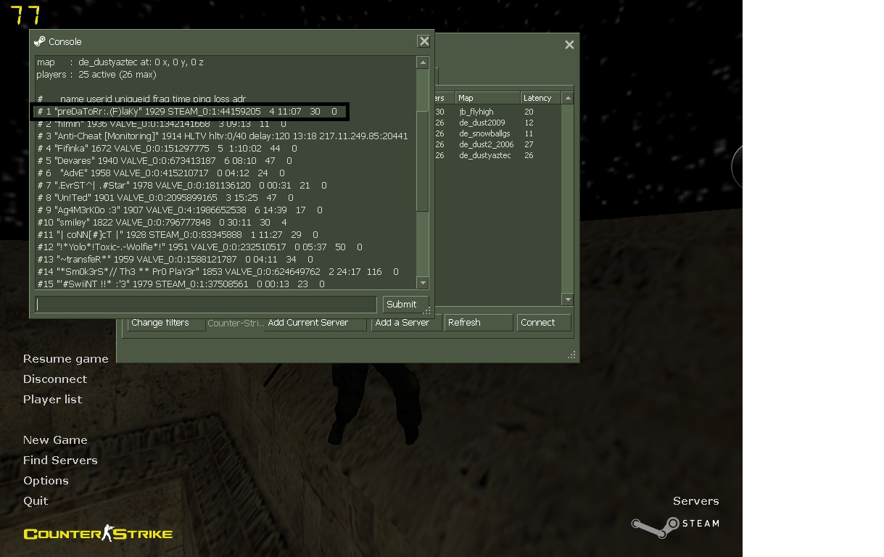This screenshot has width=884, height=557.
Task: Click server list scroll-down arrow
Action: (568, 300)
